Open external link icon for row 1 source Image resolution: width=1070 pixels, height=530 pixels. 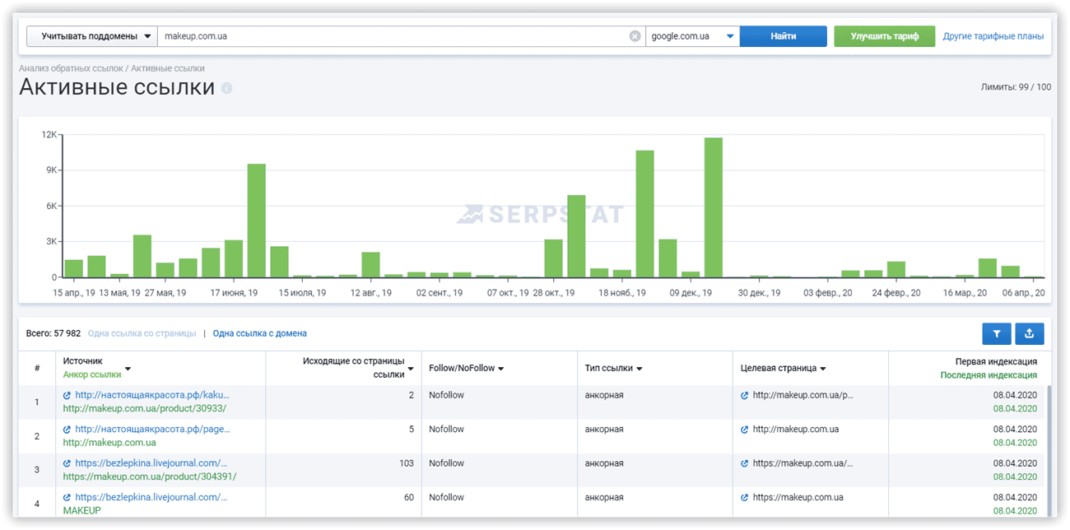click(67, 395)
